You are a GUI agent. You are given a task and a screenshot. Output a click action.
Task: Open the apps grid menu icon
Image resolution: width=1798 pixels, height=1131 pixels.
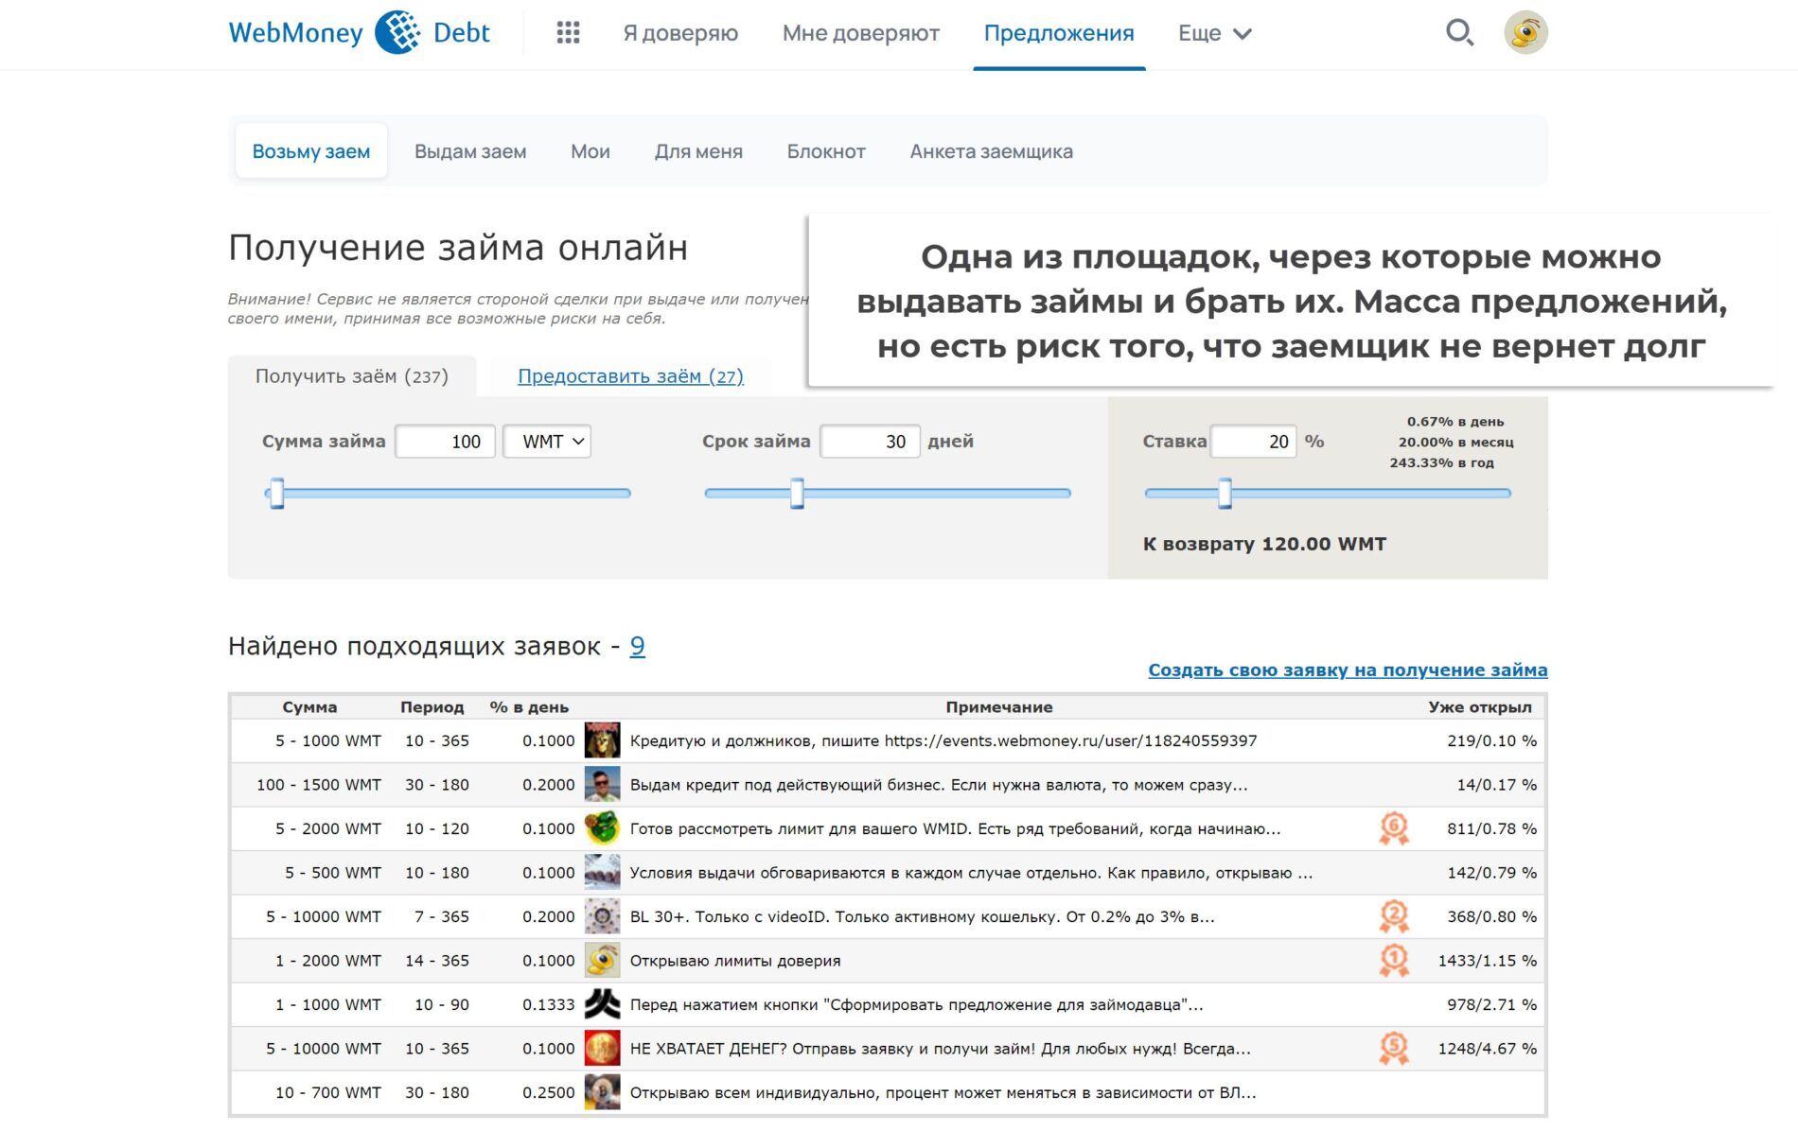pyautogui.click(x=568, y=33)
